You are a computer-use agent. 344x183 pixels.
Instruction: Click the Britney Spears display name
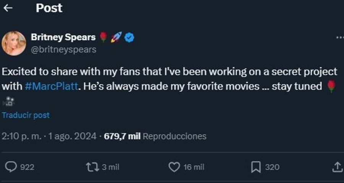click(63, 37)
